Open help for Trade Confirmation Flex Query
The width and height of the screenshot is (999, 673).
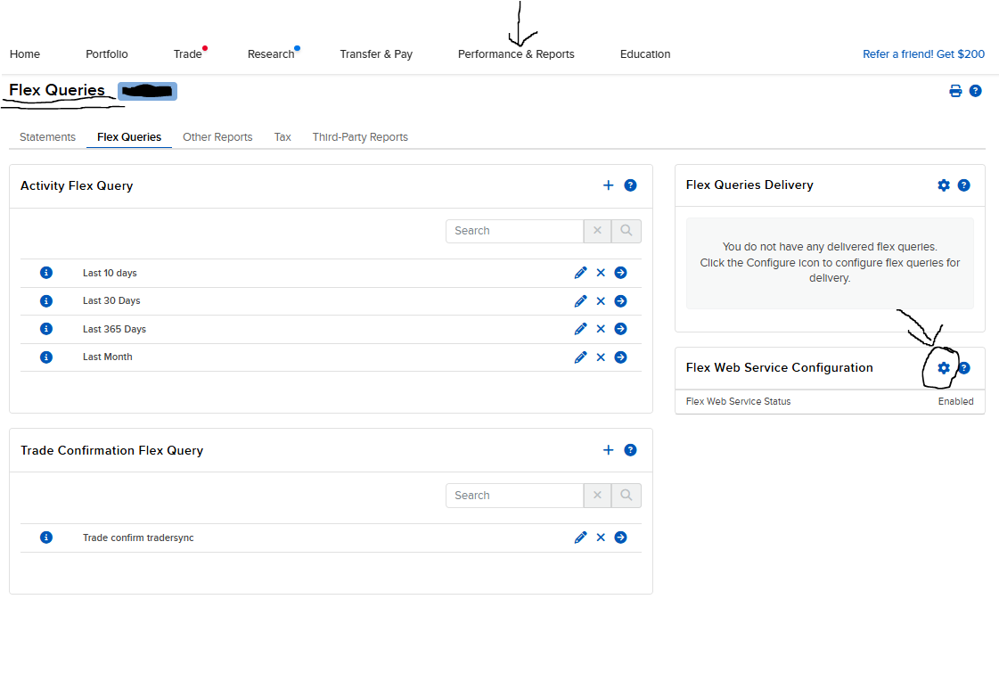(630, 450)
